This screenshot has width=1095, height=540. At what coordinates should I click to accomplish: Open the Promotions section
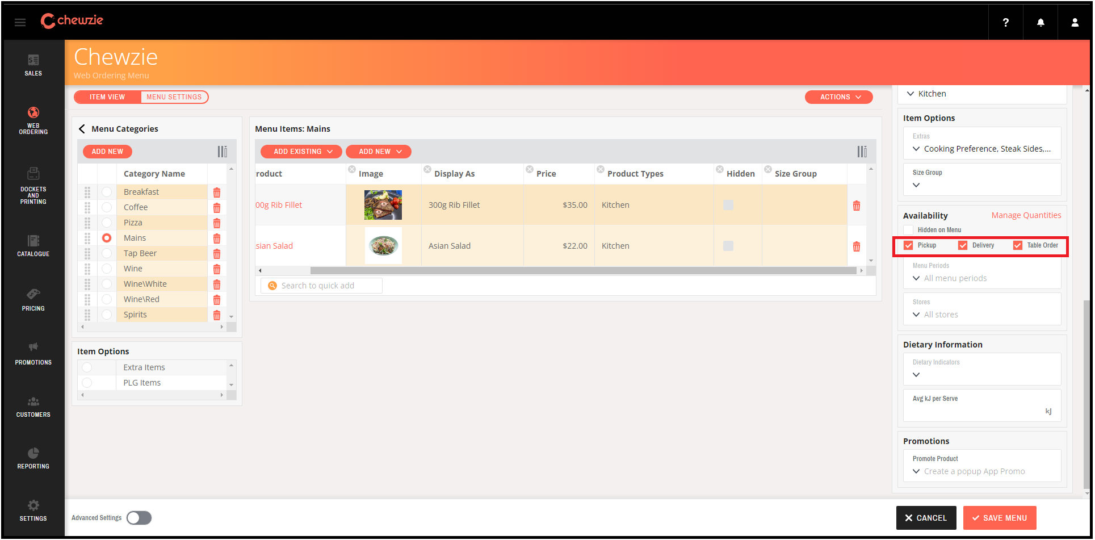point(33,354)
